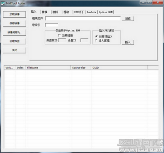Click the 设备ID input field
This screenshot has width=164, height=153.
84,40
